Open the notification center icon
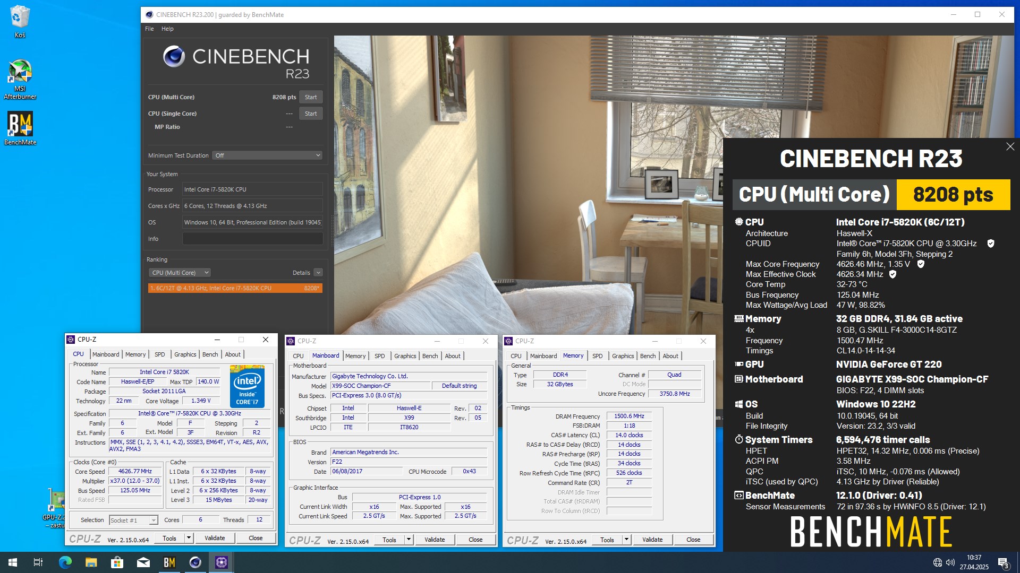The image size is (1020, 573). tap(1003, 563)
